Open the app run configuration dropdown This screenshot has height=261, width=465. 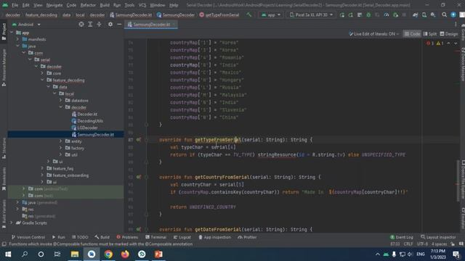(x=270, y=14)
